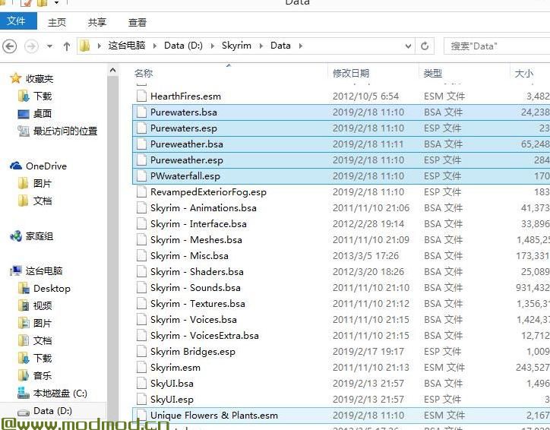550x430 pixels.
Task: Sort files by 类型 column
Action: 432,73
